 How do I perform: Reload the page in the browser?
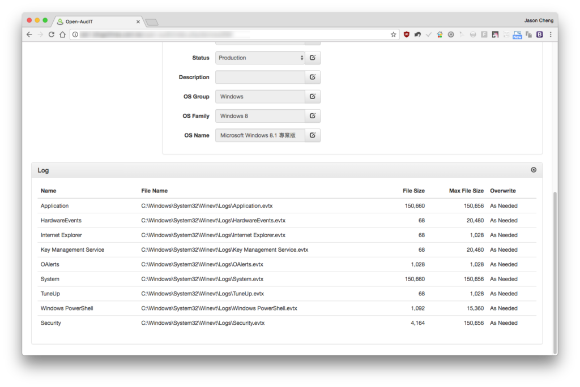point(52,35)
